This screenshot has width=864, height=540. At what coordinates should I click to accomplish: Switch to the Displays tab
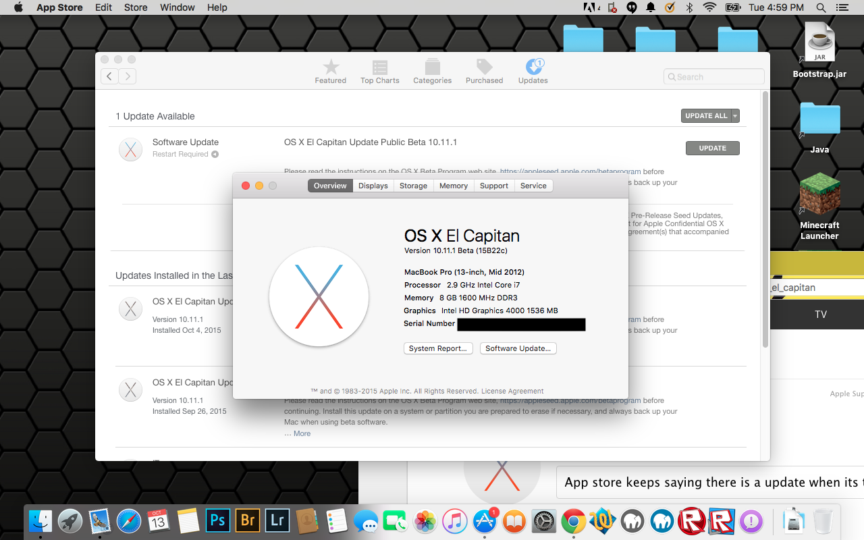tap(373, 186)
